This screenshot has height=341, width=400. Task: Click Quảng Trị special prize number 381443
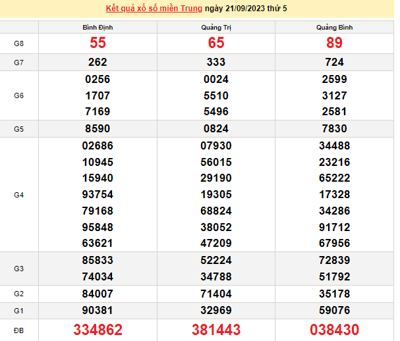tap(215, 330)
